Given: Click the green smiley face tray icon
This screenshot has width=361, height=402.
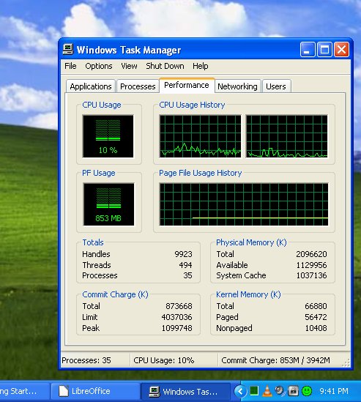Looking at the screenshot, I should [x=307, y=391].
